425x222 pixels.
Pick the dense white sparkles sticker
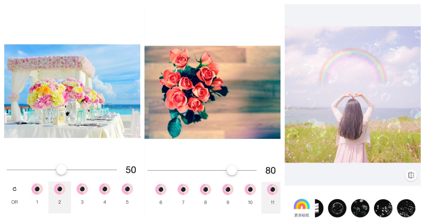[383, 208]
